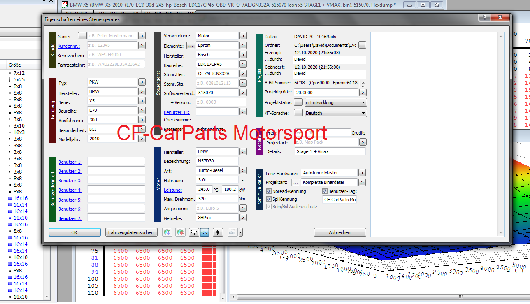
Task: Click the Details field with Stage 1 + Vmax
Action: point(330,151)
